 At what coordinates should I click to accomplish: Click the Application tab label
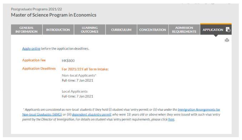[213, 30]
